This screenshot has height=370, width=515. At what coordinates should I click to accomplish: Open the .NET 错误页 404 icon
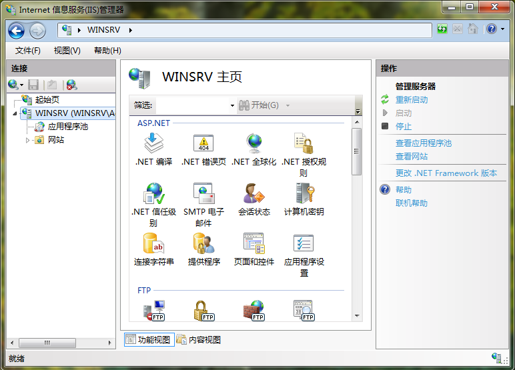tap(203, 143)
